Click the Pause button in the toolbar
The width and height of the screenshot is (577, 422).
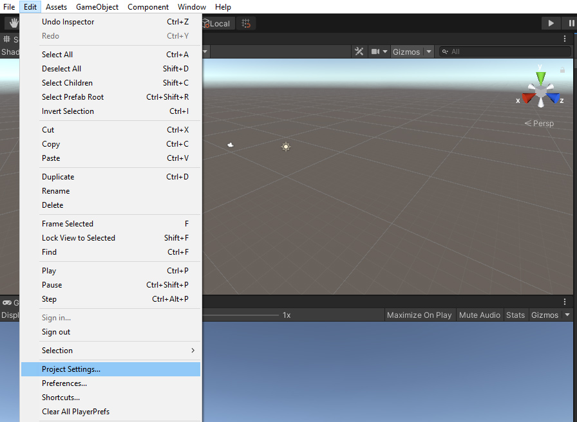pos(571,23)
